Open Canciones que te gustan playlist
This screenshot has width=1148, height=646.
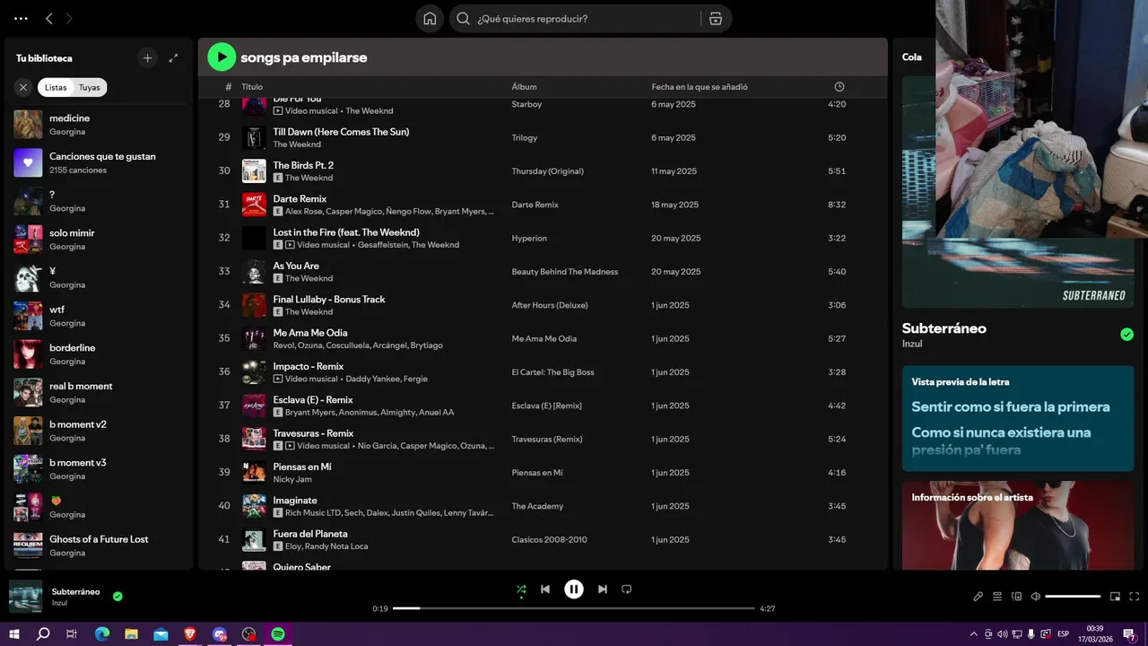[x=99, y=162]
